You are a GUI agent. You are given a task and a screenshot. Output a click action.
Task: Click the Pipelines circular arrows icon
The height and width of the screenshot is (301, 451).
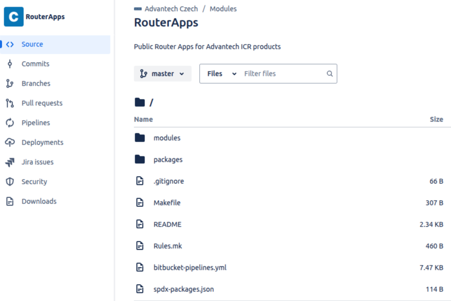click(x=10, y=123)
